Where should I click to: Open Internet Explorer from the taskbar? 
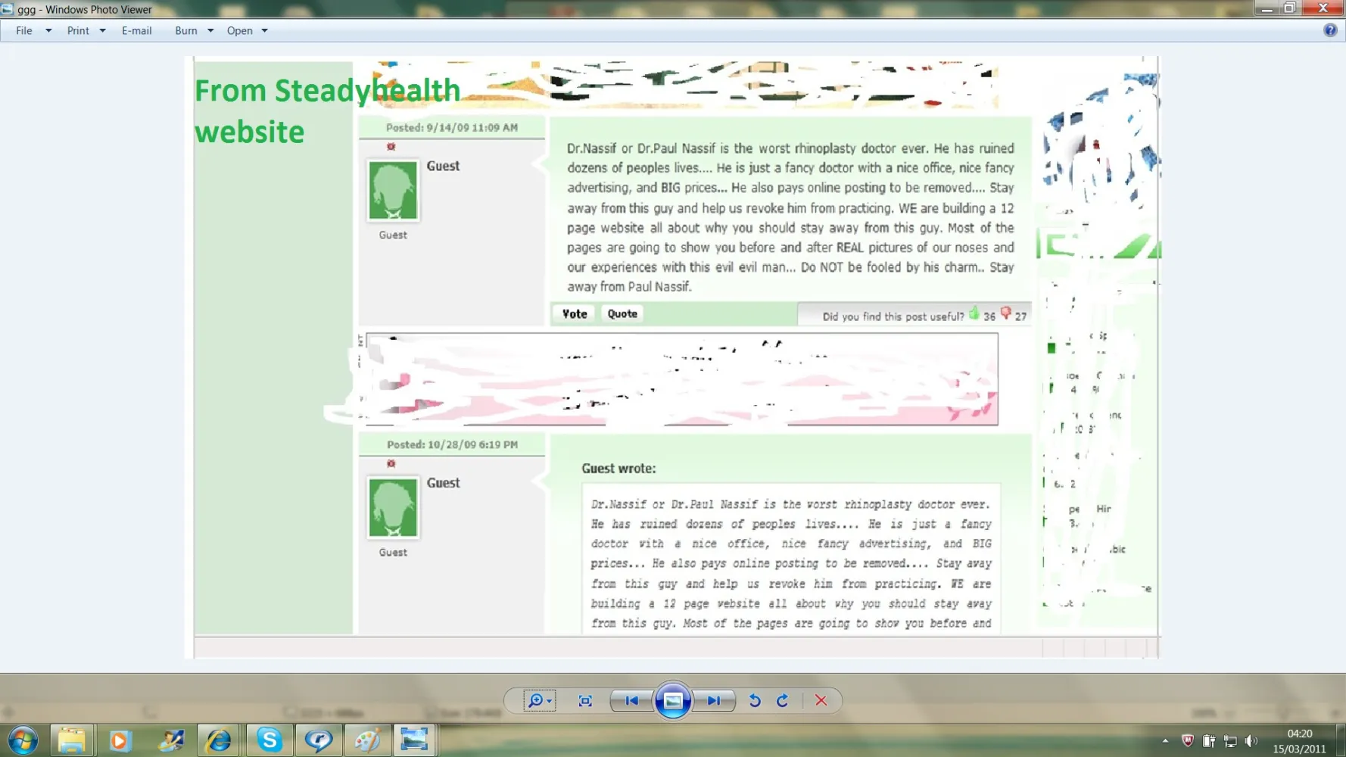(x=218, y=740)
